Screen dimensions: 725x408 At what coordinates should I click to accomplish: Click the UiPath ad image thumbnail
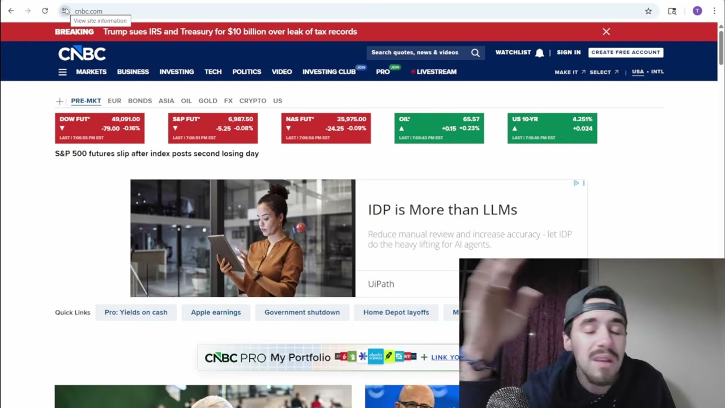(x=243, y=238)
